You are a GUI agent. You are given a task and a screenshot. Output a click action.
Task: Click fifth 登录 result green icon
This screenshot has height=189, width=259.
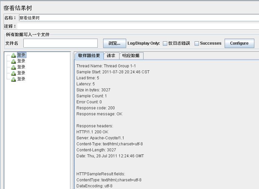pos(14,79)
